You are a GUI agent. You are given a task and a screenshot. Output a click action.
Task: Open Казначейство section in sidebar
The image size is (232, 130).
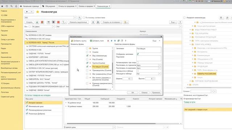6,57
